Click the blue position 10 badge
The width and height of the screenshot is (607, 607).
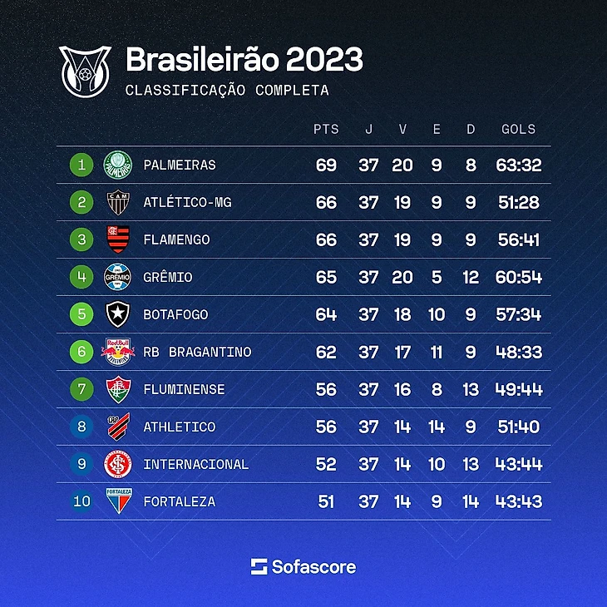coord(81,501)
